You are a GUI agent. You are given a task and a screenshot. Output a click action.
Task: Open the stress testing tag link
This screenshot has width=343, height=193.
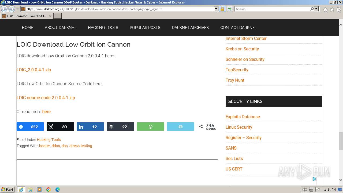tap(81, 146)
